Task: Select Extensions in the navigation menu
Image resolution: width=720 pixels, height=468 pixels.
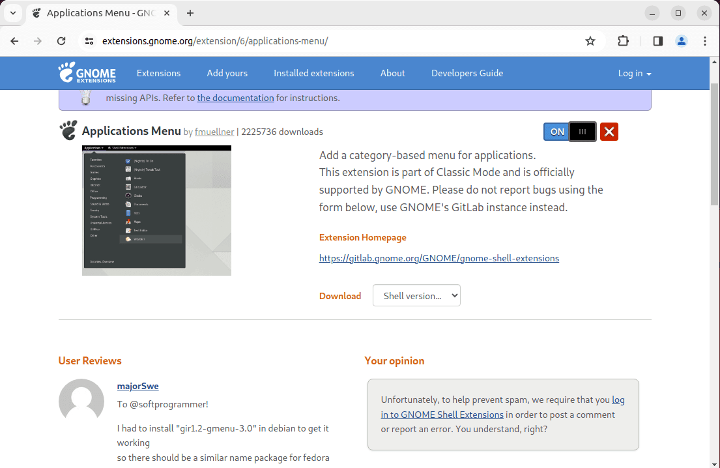Action: [158, 73]
